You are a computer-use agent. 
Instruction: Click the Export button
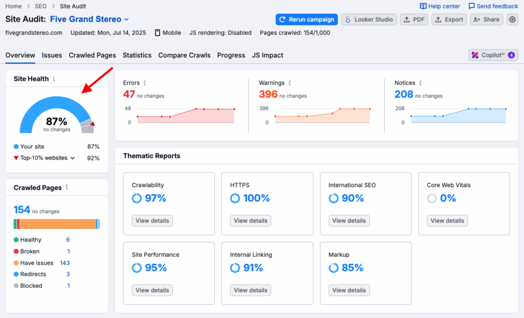click(449, 19)
